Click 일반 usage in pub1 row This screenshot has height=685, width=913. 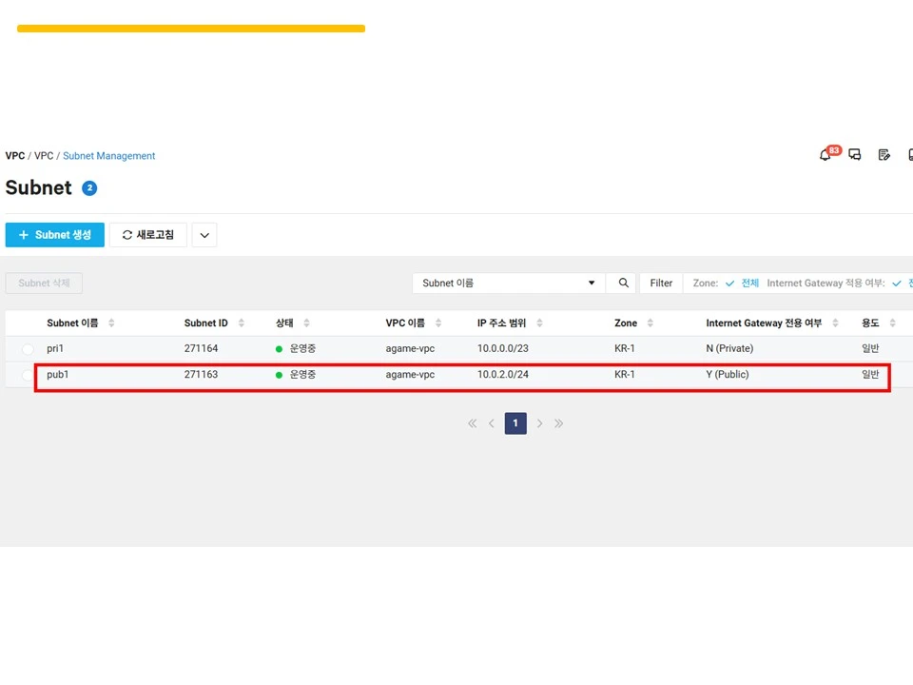coord(870,375)
